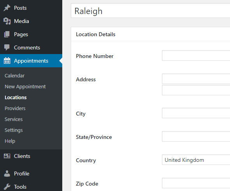Select the Appointments menu item
Viewport: 230px width, 191px height.
(x=31, y=61)
